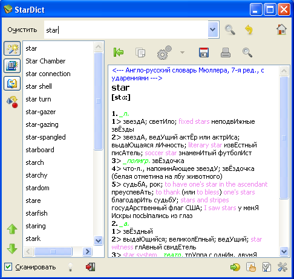The height and width of the screenshot is (279, 294).
Task: Click the green arrow coin icon bottom right
Action: 235,267
